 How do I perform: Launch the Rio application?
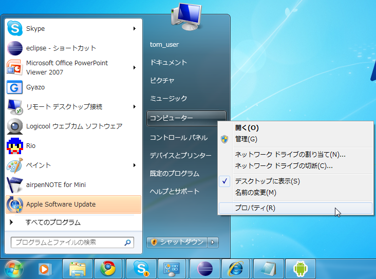31,146
